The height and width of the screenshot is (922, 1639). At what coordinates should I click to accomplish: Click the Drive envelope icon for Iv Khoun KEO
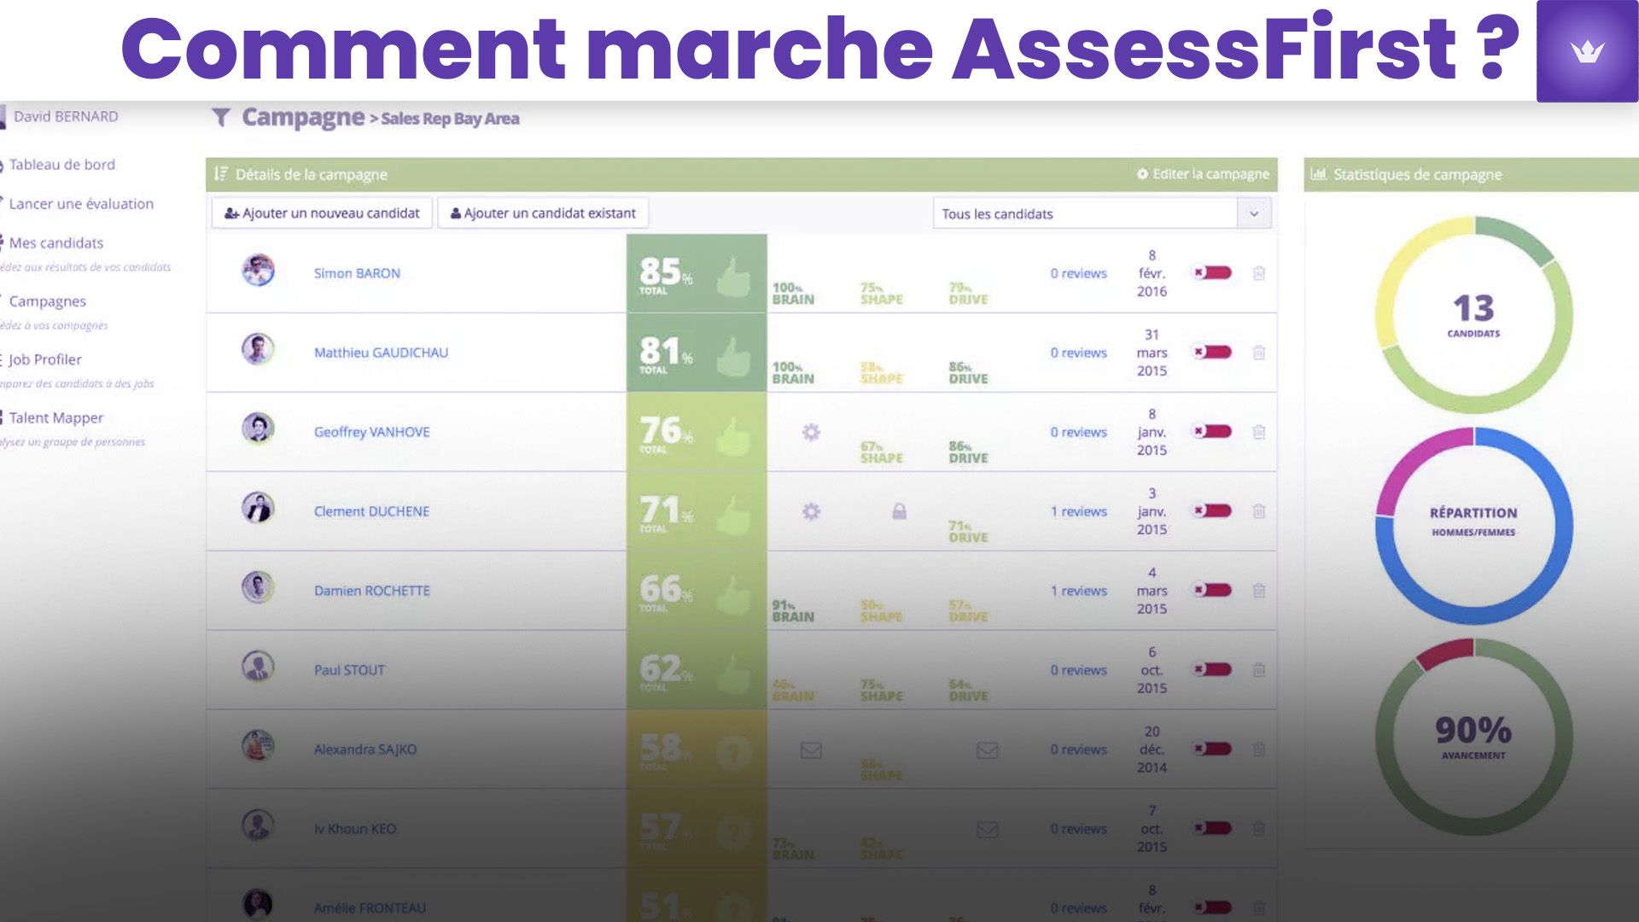988,829
